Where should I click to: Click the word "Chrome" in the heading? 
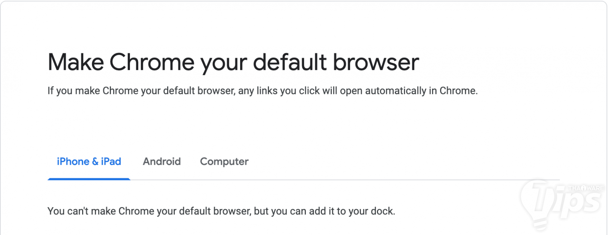pos(152,62)
